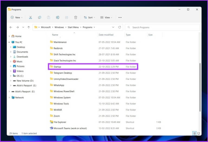Select the Redbrick folder icon
Viewport: 208px width, 142px height.
pyautogui.click(x=51, y=48)
